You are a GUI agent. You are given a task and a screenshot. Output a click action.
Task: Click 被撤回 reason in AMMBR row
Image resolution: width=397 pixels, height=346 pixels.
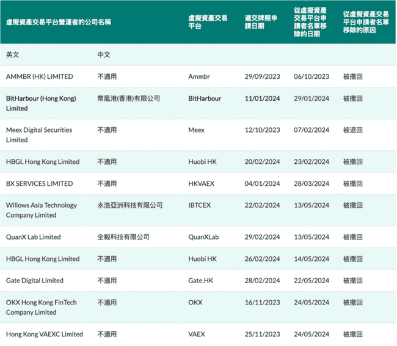tap(353, 76)
